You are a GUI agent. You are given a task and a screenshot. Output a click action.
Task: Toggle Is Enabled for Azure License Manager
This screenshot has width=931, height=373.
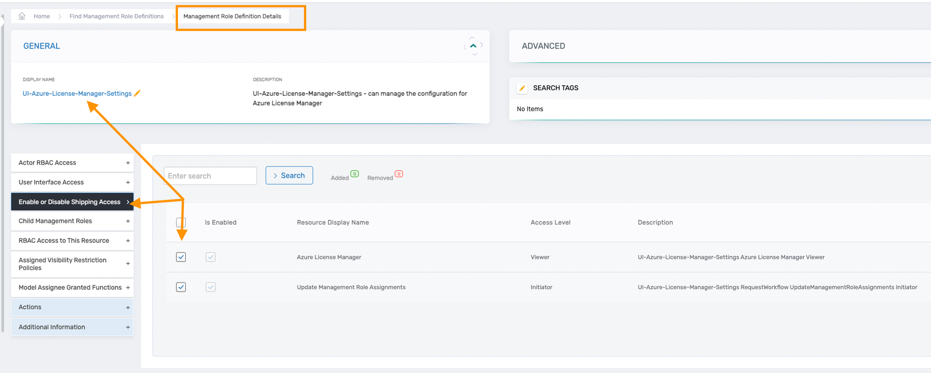[x=210, y=257]
